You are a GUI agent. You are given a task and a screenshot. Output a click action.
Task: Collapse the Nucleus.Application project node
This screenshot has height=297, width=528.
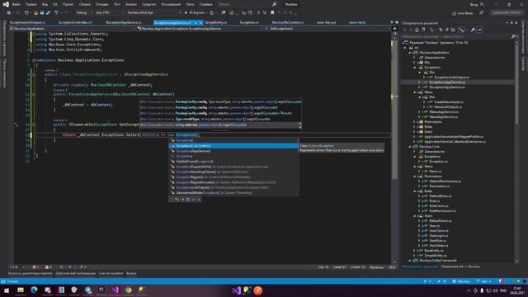pos(410,53)
